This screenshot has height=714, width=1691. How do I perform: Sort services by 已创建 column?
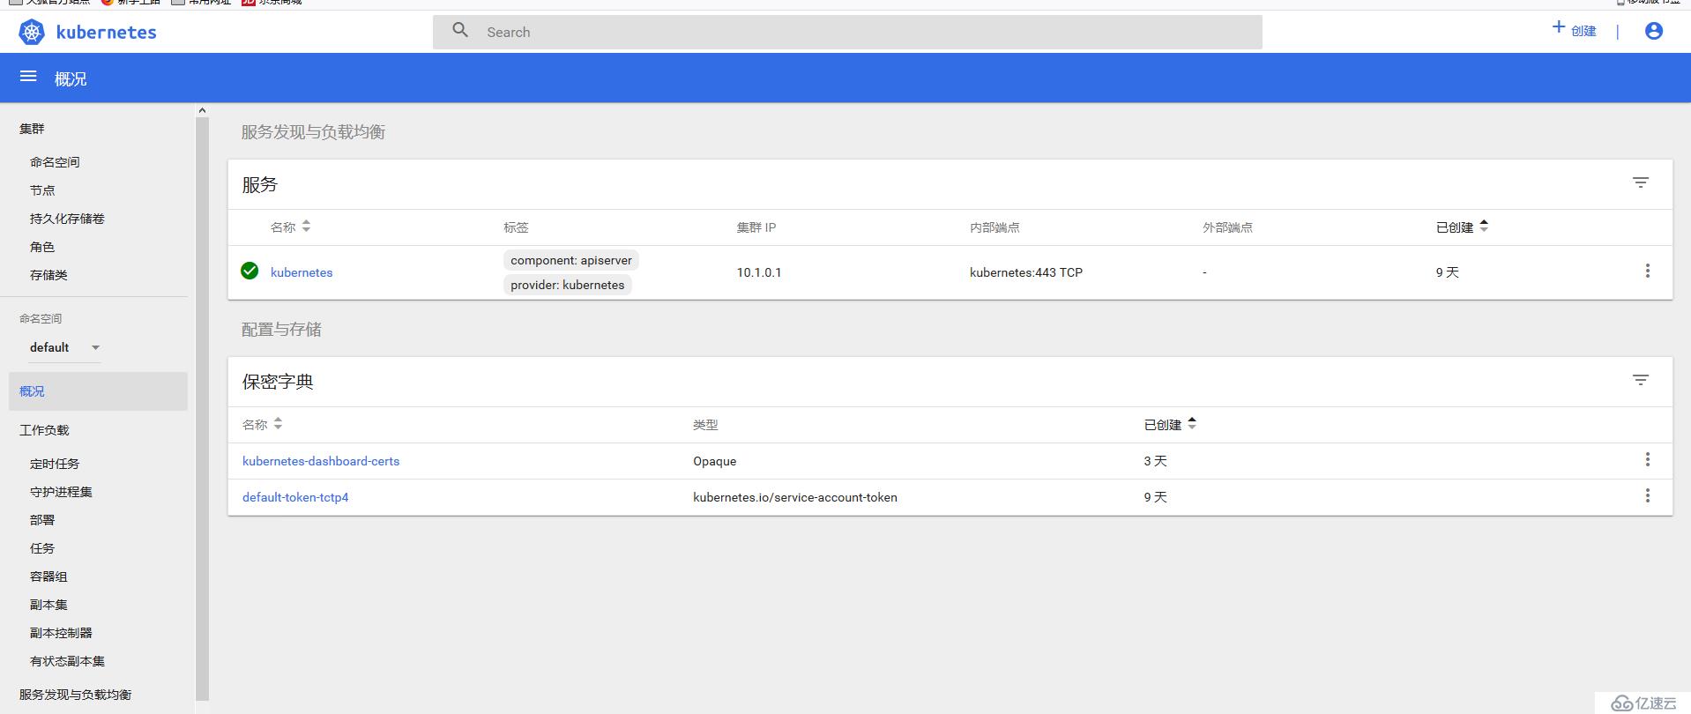coord(1462,227)
